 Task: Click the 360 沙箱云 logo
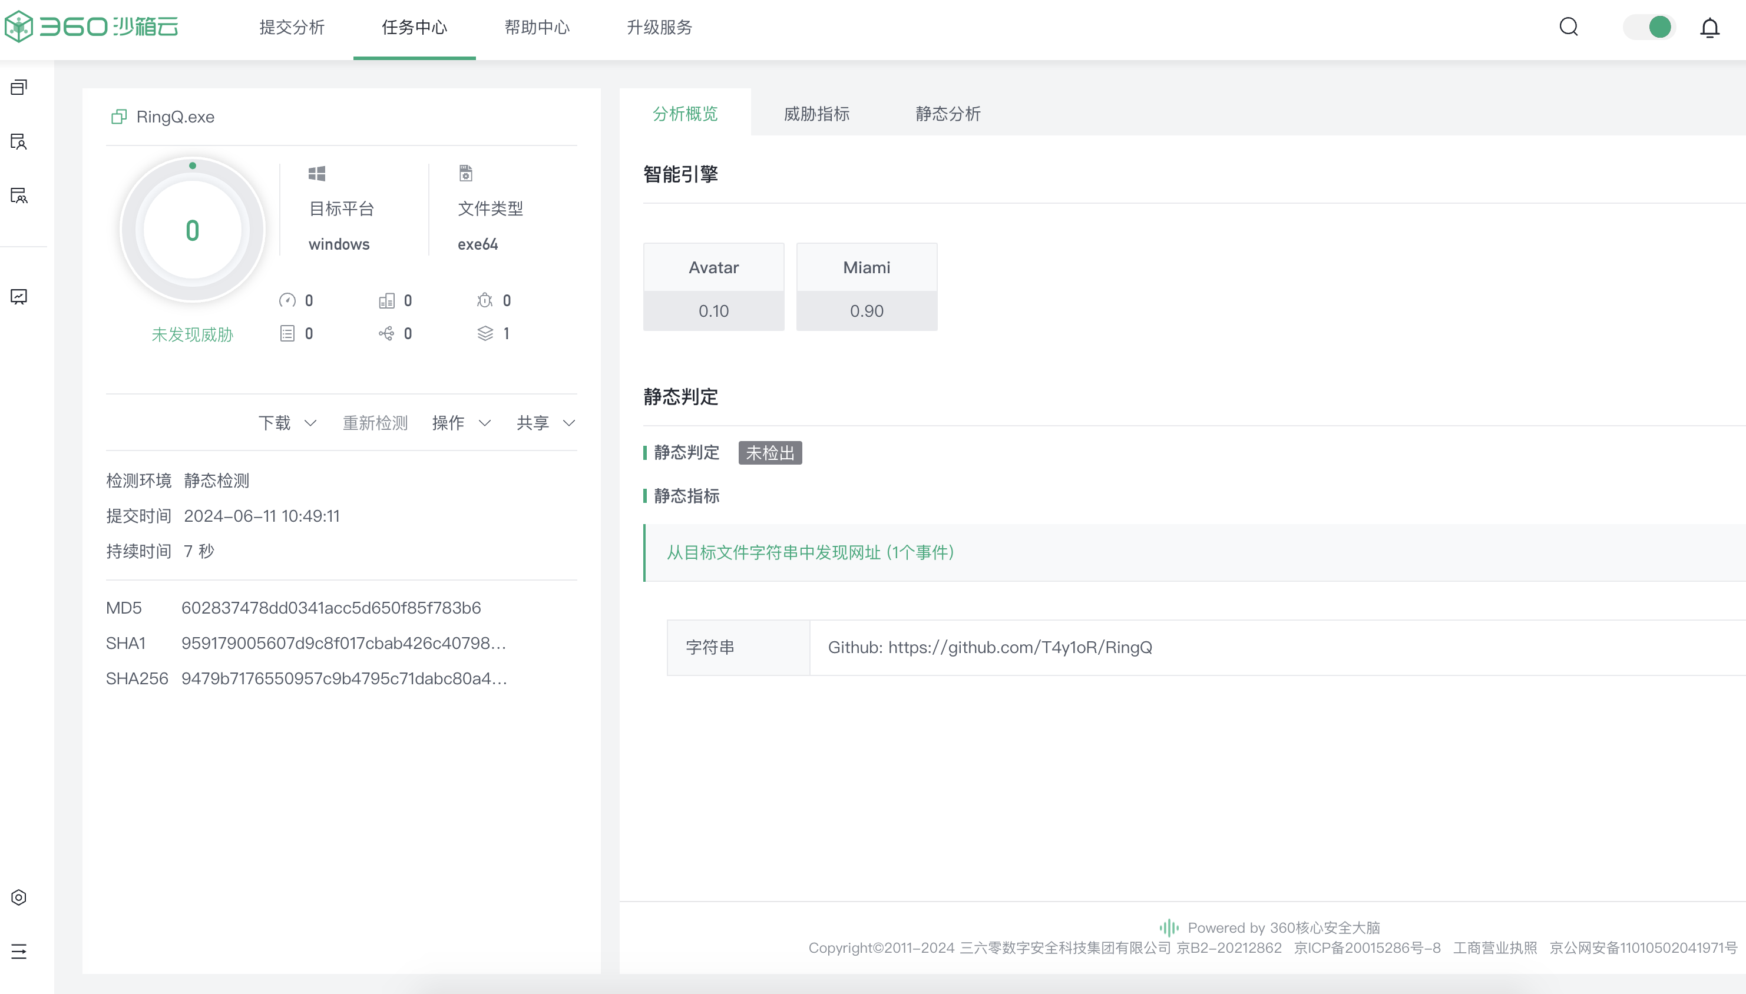coord(92,27)
